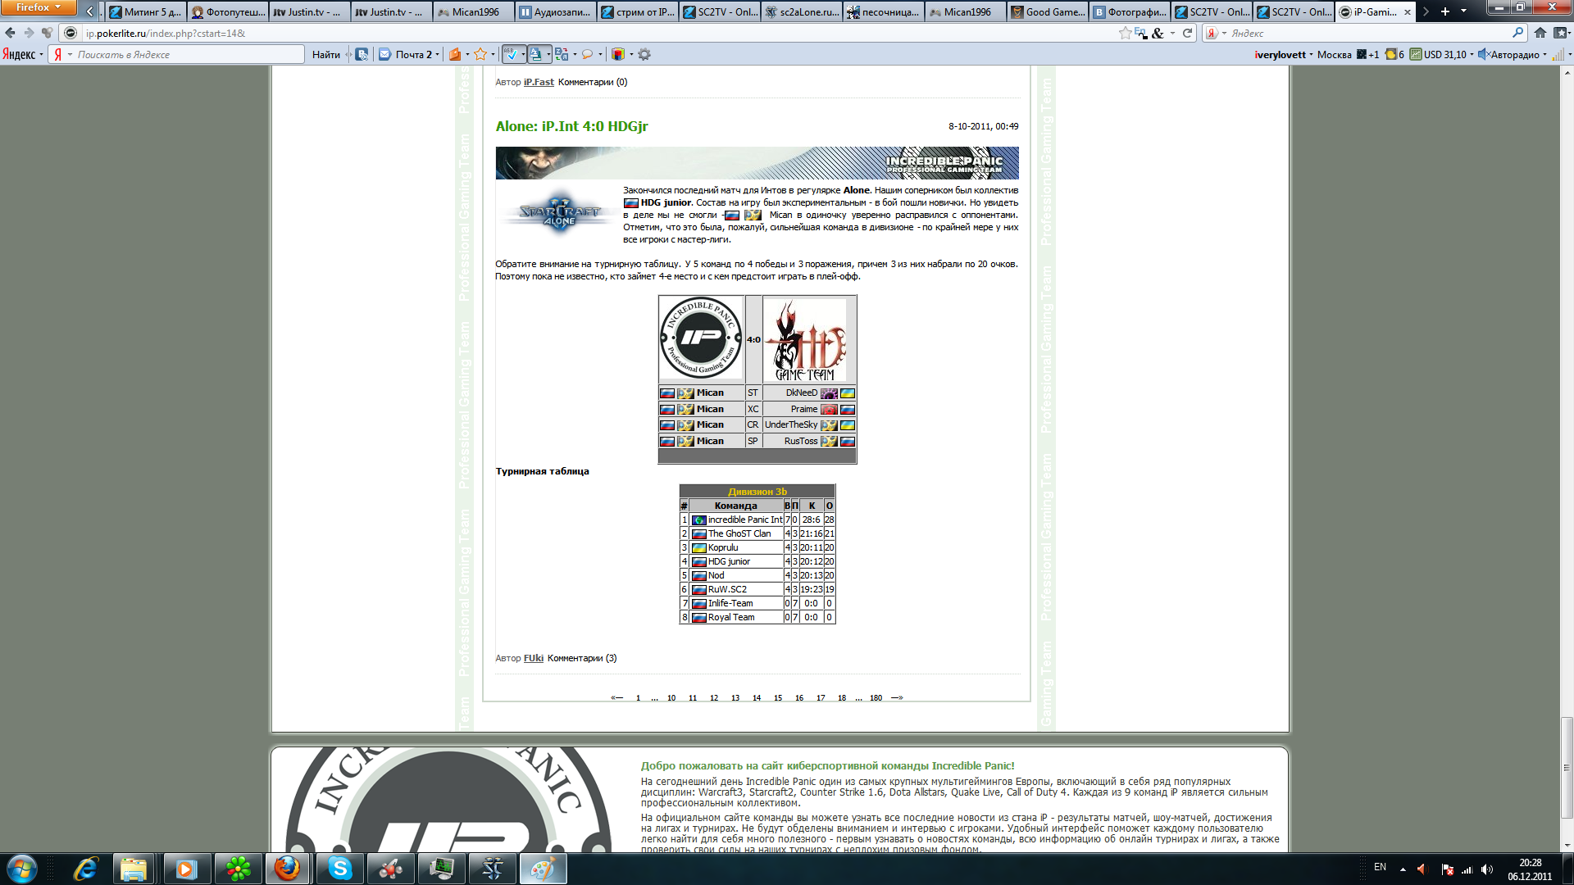Screen dimensions: 1574x885
Task: Expand the list-all-tabs dropdown arrow
Action: [x=1463, y=11]
